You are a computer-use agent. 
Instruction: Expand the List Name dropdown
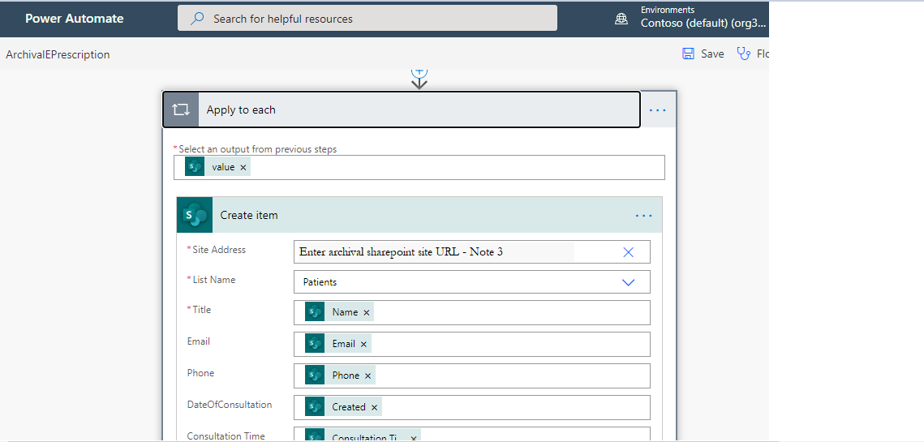628,282
